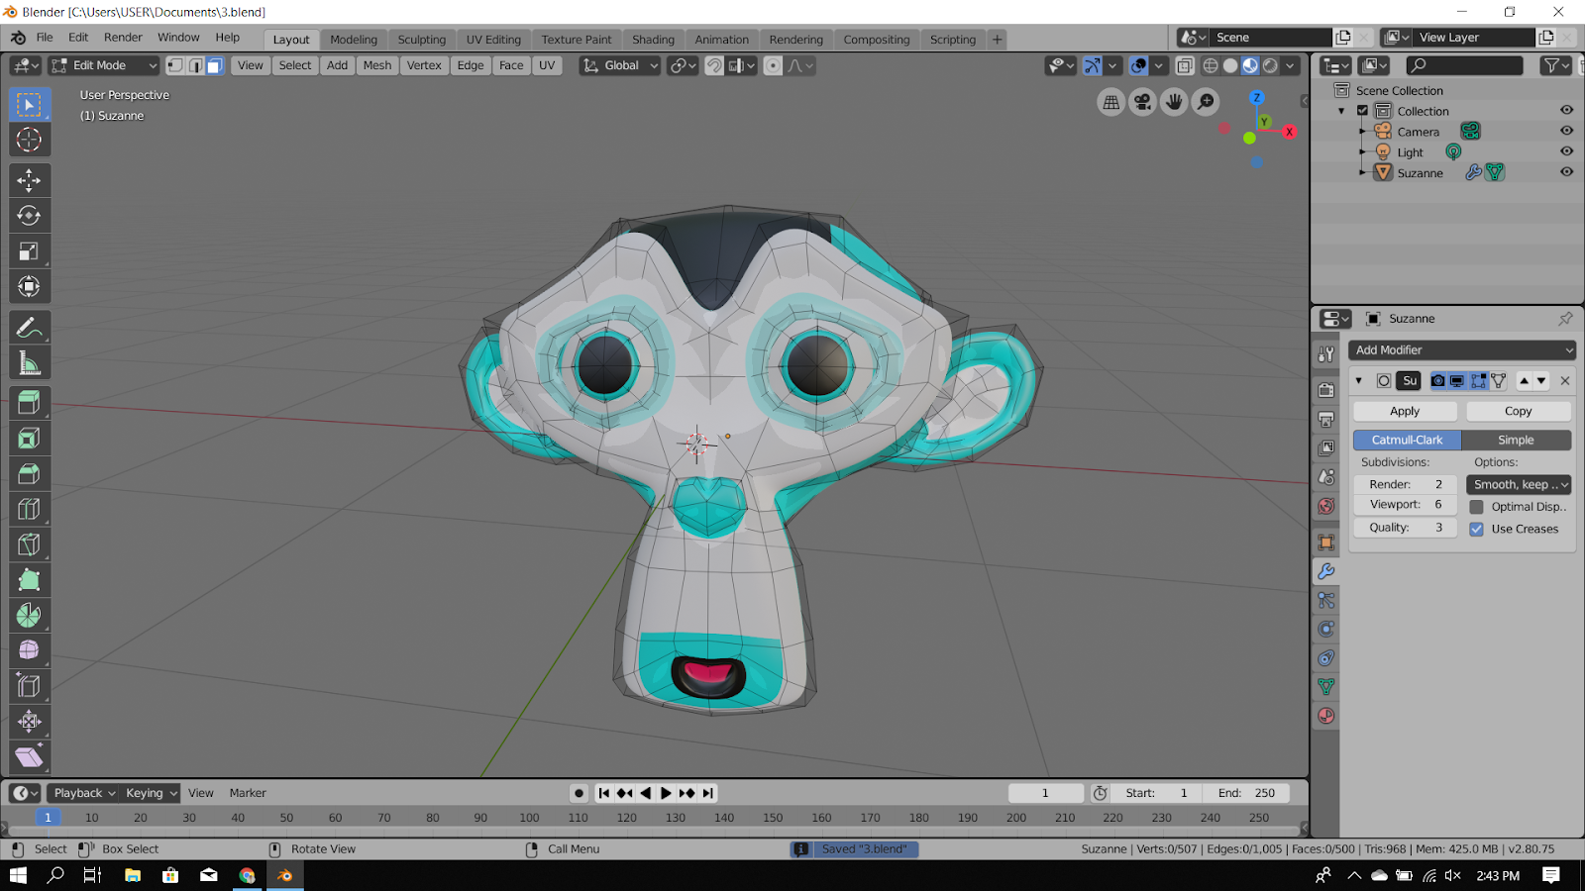Screen dimensions: 1585x891
Task: Open the Add Modifier dropdown
Action: (x=1461, y=349)
